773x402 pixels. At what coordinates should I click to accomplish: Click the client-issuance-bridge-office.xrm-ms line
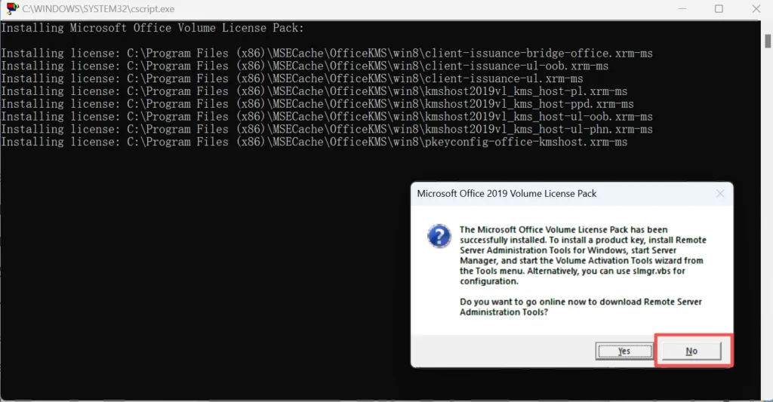327,54
